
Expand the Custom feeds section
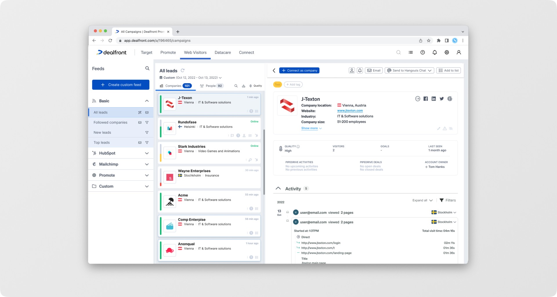click(x=147, y=186)
